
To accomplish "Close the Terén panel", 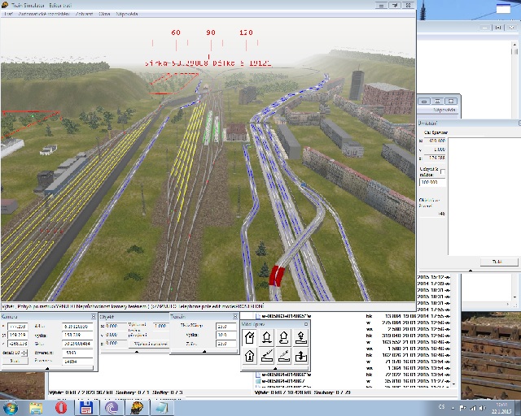I will (235, 317).
